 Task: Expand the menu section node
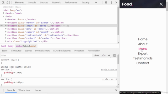(6, 29)
